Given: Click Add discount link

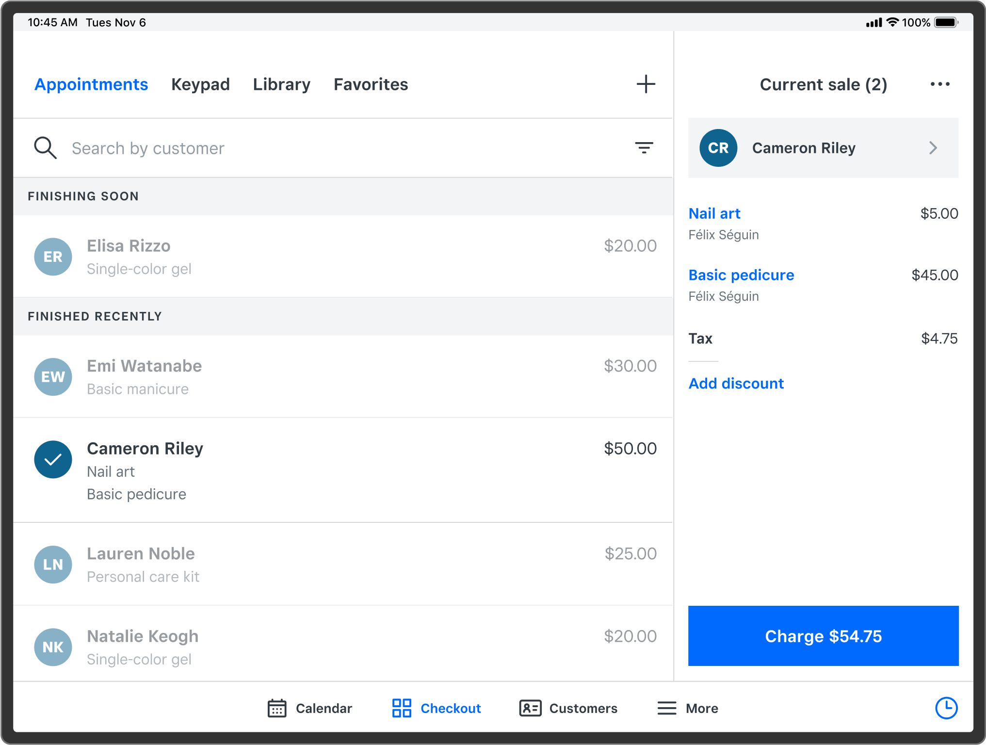Looking at the screenshot, I should (x=736, y=383).
